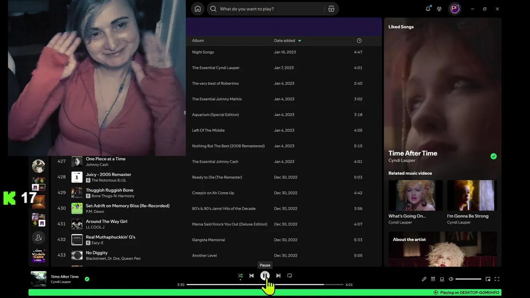Play the What's Going On music video
Image resolution: width=530 pixels, height=298 pixels.
[415, 195]
